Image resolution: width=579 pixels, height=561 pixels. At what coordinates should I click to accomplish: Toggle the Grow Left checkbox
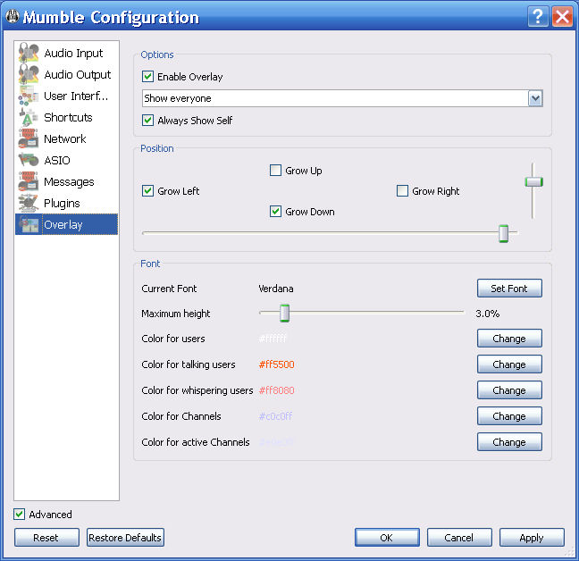coord(147,191)
